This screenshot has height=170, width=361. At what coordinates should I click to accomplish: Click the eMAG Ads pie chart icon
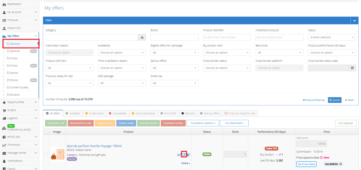tap(4, 137)
